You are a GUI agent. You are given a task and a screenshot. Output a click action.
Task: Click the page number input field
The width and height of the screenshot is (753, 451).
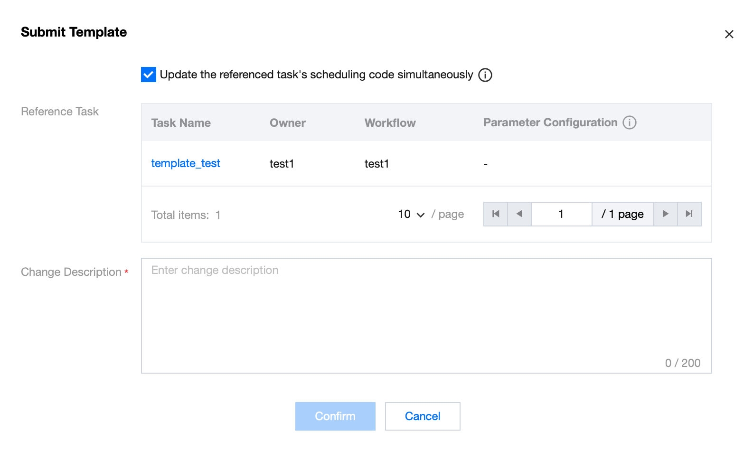(x=561, y=214)
